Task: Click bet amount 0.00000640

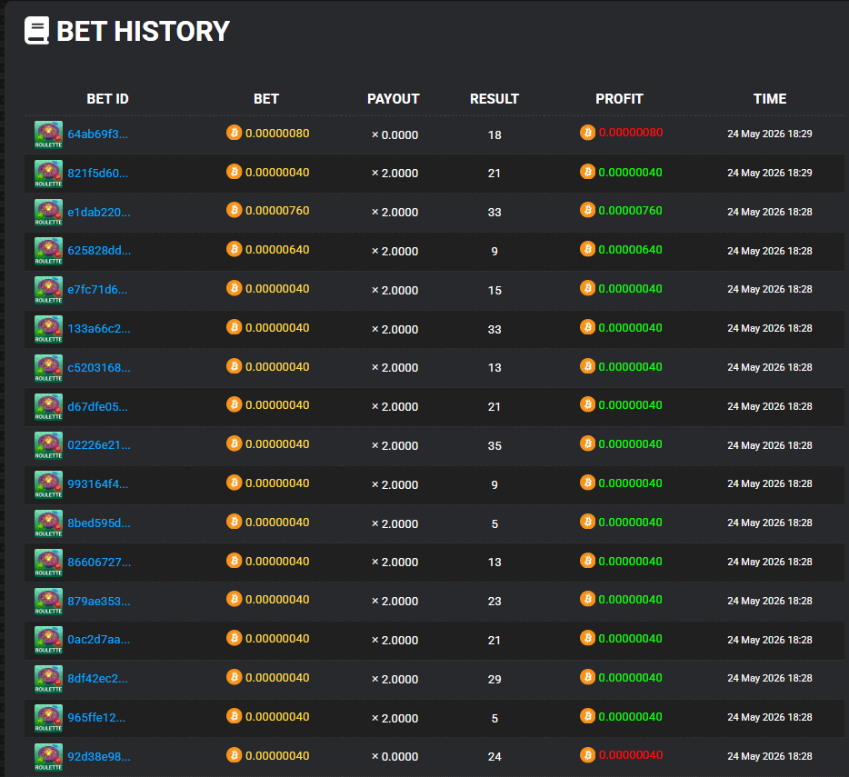Action: (277, 250)
